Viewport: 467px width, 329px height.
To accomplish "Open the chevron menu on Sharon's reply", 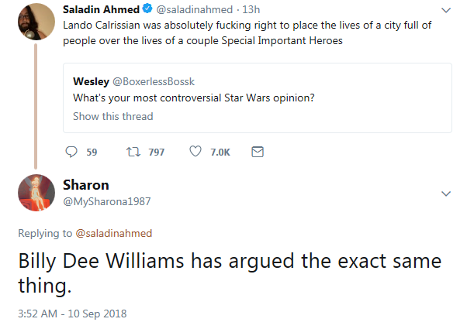I will 445,192.
